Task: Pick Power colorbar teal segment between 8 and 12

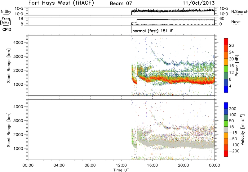Action: [x=226, y=76]
